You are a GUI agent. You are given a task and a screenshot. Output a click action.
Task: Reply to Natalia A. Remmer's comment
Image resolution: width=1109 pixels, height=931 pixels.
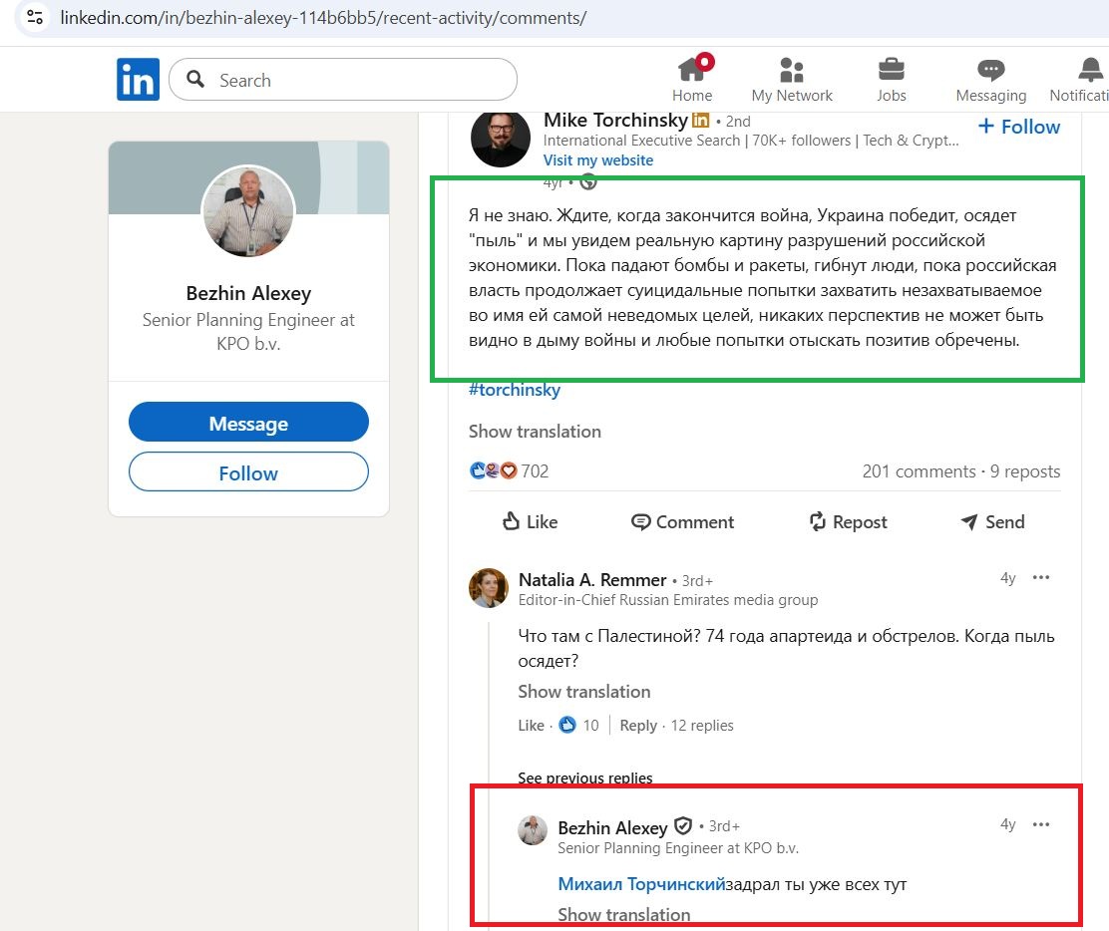point(638,726)
